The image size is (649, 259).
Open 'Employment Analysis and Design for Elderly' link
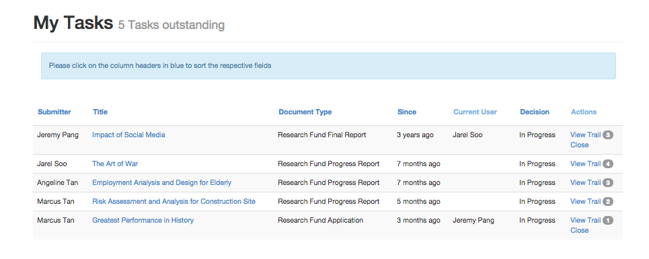(162, 182)
